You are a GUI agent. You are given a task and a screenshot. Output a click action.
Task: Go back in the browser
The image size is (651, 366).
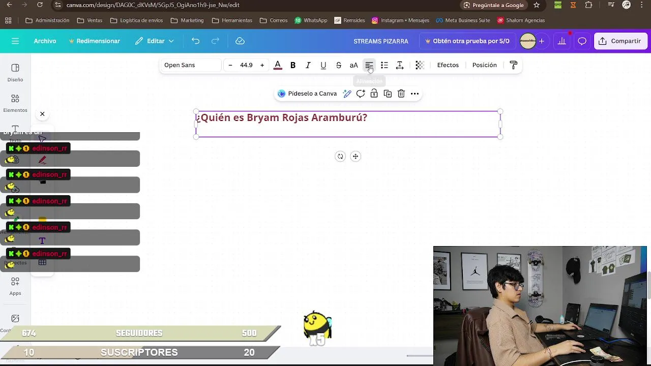pyautogui.click(x=9, y=5)
